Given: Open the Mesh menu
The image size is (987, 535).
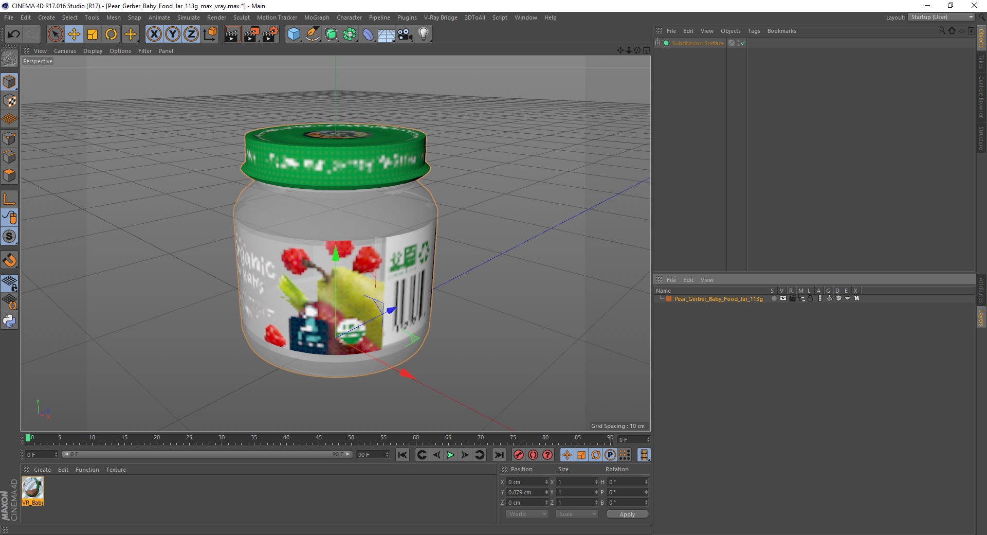Looking at the screenshot, I should tap(113, 17).
